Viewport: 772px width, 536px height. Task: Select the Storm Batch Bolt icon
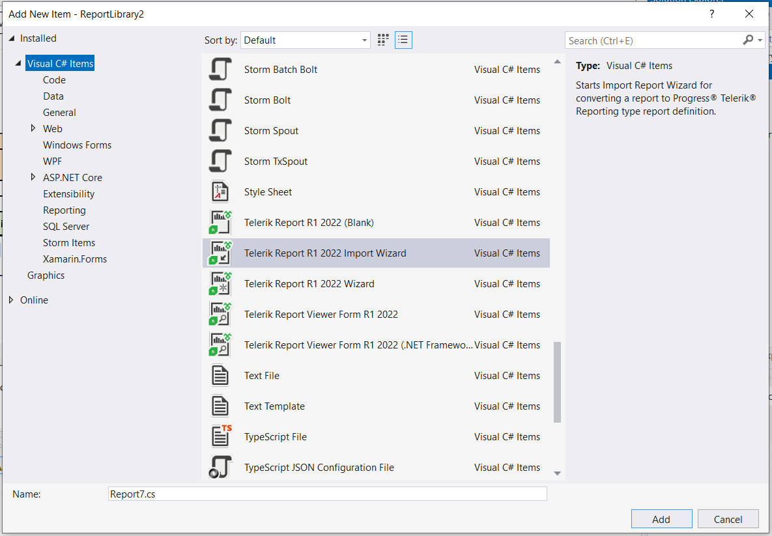coord(220,70)
